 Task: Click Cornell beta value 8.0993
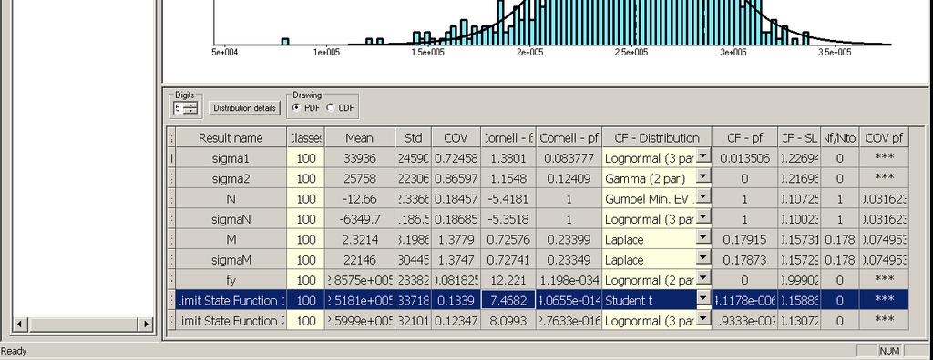[508, 320]
